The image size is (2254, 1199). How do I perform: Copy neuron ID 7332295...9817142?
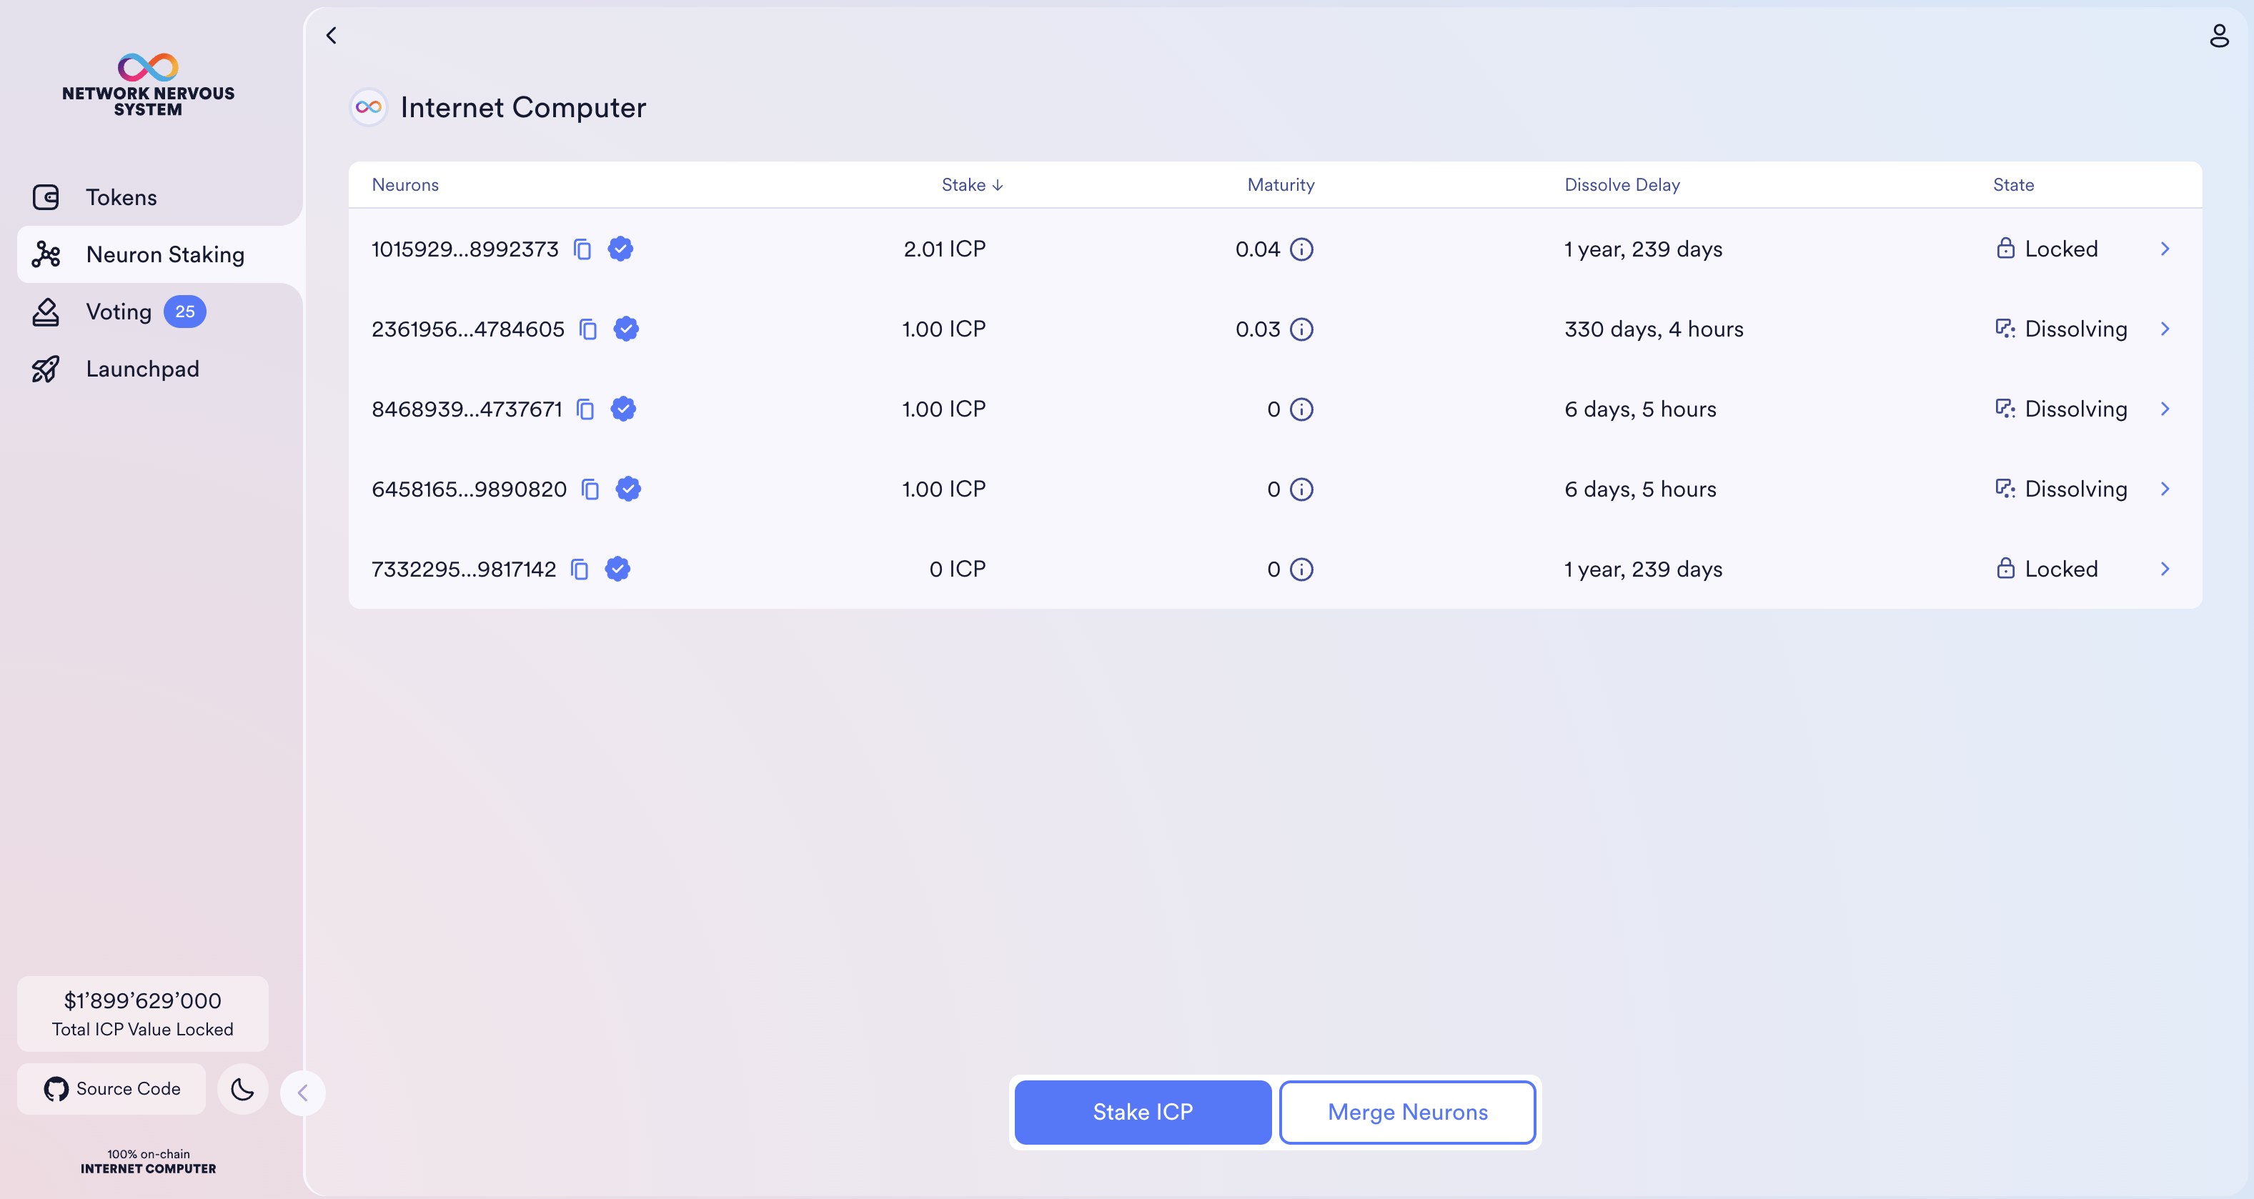(x=580, y=569)
